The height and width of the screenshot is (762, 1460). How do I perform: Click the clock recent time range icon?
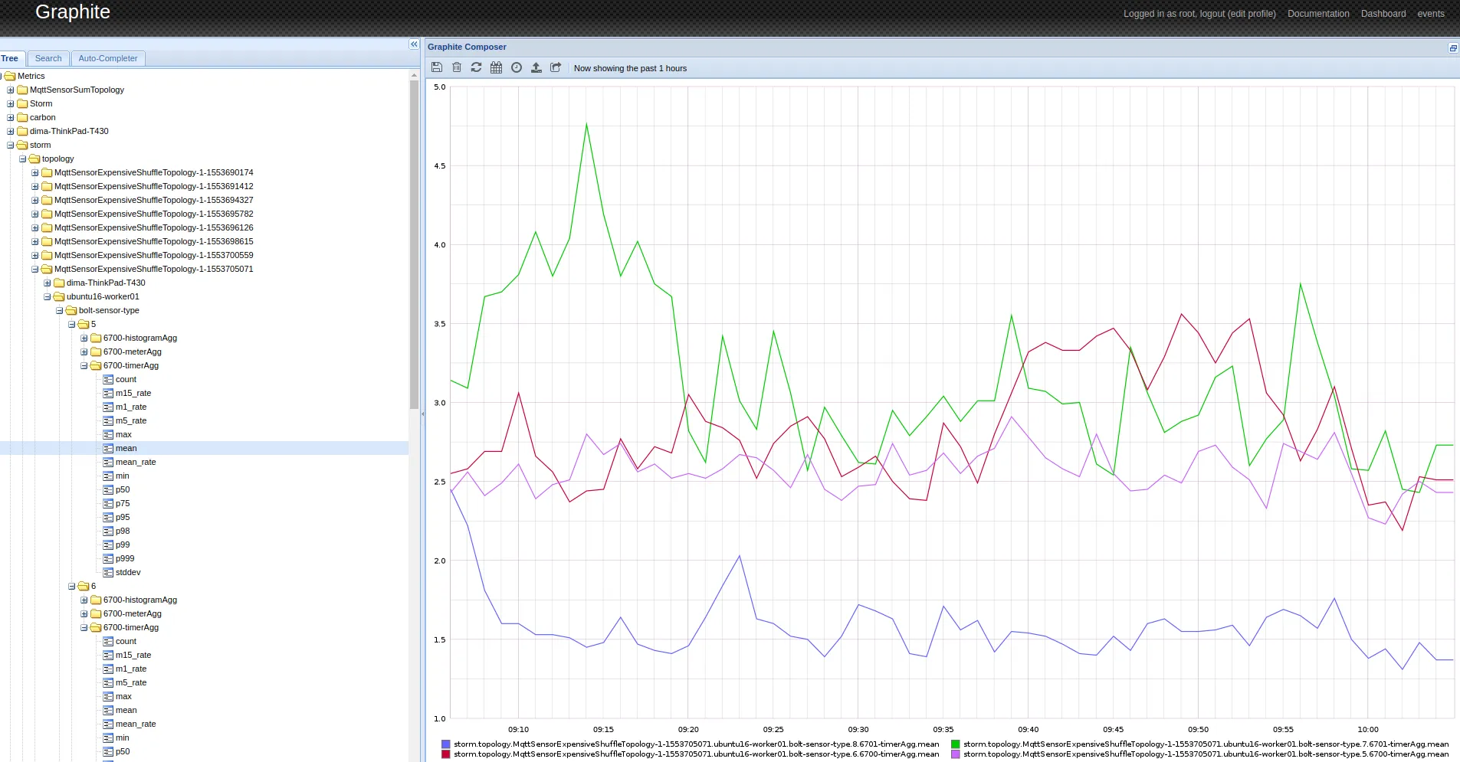tap(517, 67)
